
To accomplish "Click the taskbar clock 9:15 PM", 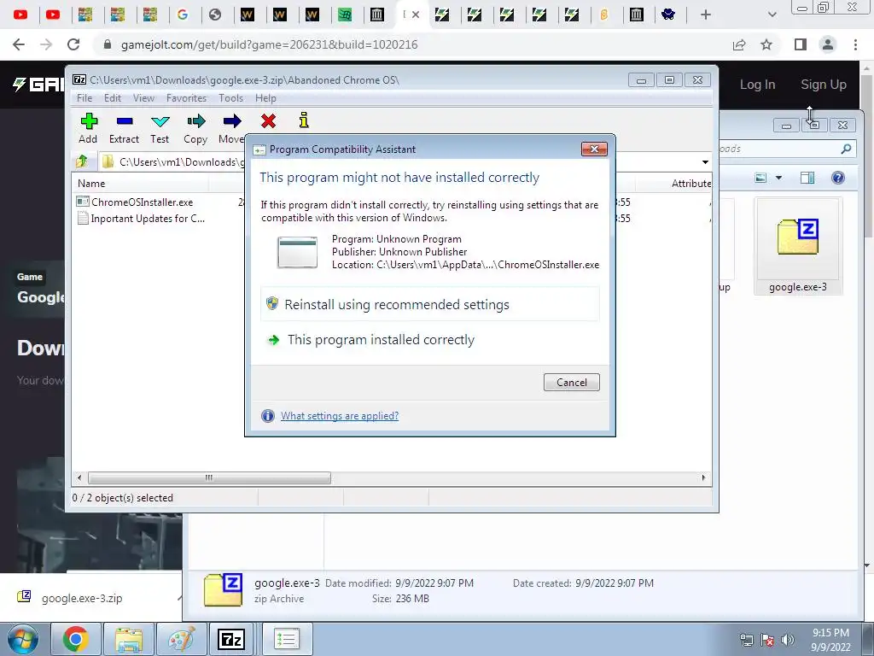I will tap(830, 633).
